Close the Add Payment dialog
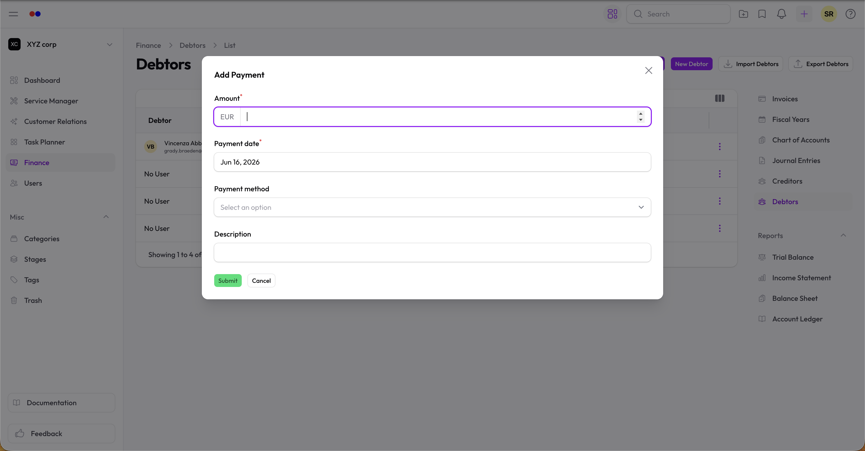Image resolution: width=865 pixels, height=451 pixels. [648, 70]
